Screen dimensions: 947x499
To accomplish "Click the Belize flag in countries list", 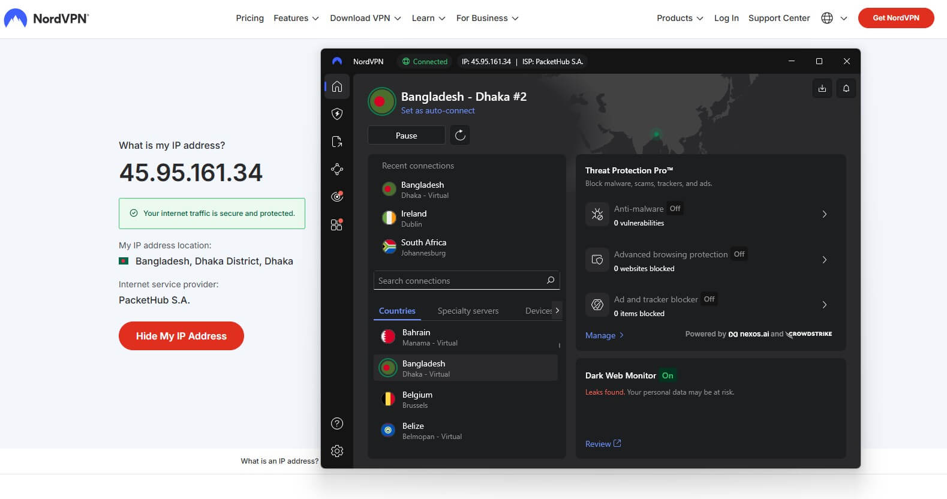I will (x=388, y=430).
